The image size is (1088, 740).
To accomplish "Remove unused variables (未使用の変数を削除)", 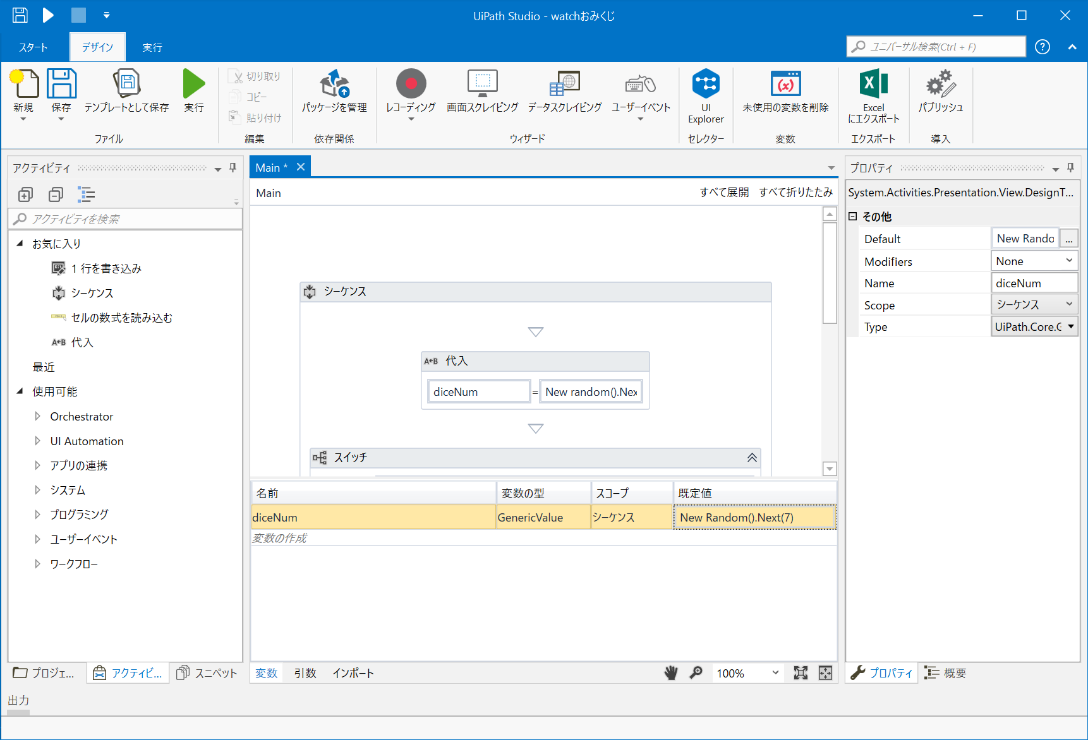I will [785, 84].
